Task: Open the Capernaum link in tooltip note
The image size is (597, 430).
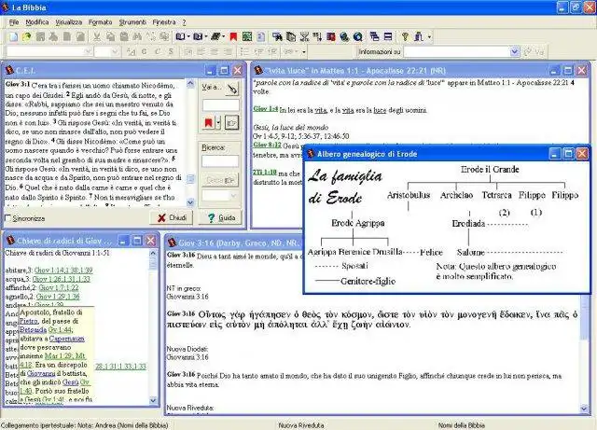Action: point(66,339)
